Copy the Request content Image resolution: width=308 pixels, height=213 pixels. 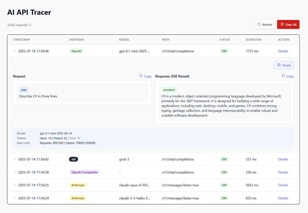[x=145, y=76]
